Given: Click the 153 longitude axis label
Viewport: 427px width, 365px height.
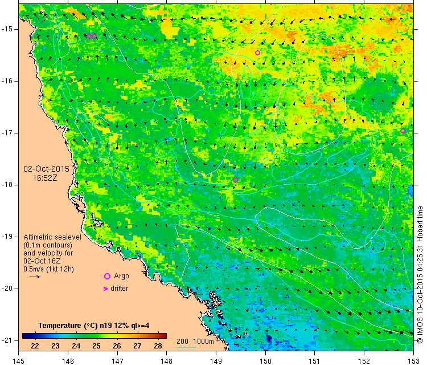Looking at the screenshot, I should click(413, 361).
